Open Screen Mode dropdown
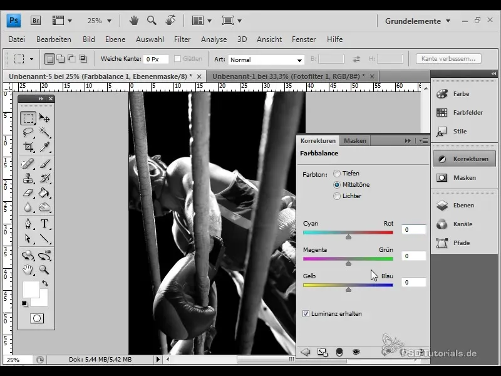Screen dimensions: 501x376 tap(232, 21)
